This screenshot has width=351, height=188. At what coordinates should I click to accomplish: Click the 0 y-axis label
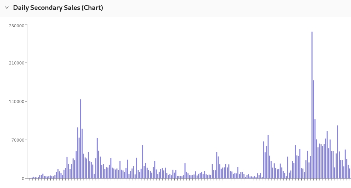pyautogui.click(x=23, y=178)
